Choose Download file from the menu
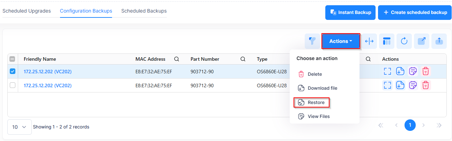452x141 pixels. (x=322, y=88)
